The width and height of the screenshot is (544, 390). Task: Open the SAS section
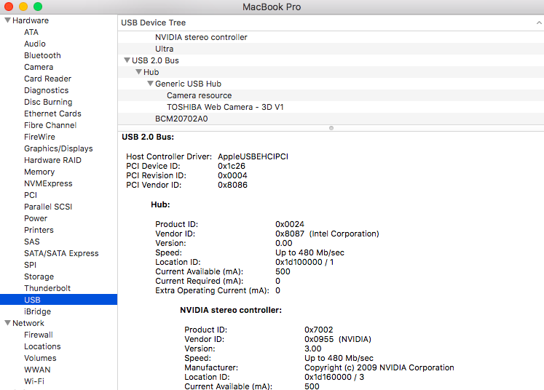coord(32,242)
